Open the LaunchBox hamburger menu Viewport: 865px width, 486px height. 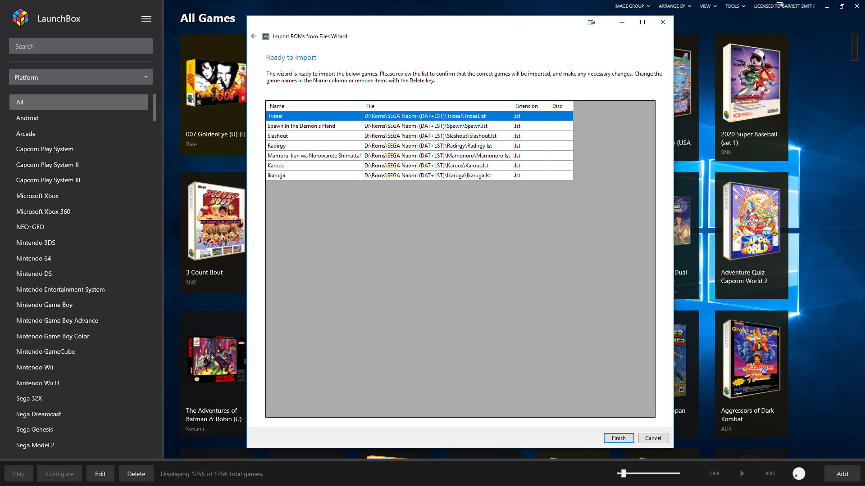tap(146, 19)
